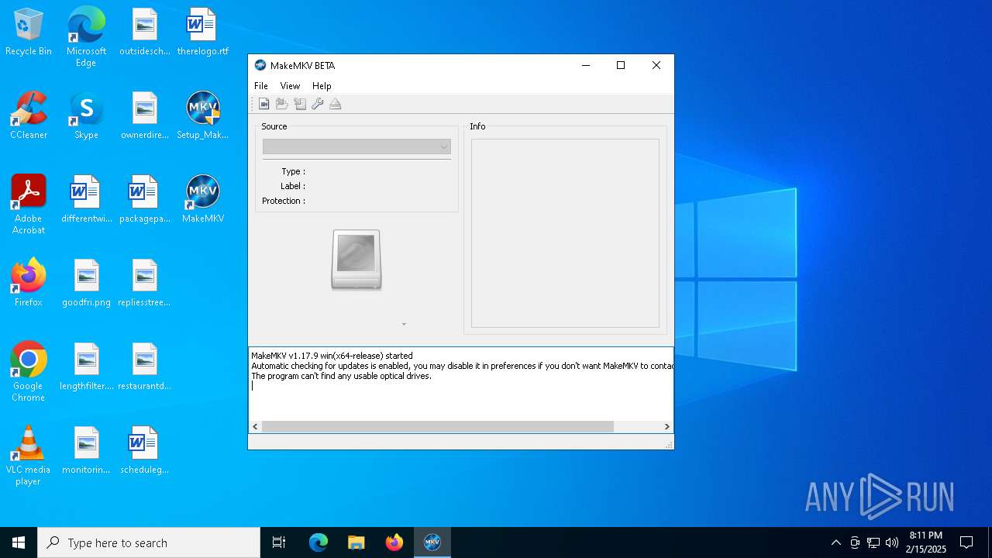Select the repliesstree... image file
The height and width of the screenshot is (558, 992).
point(145,283)
